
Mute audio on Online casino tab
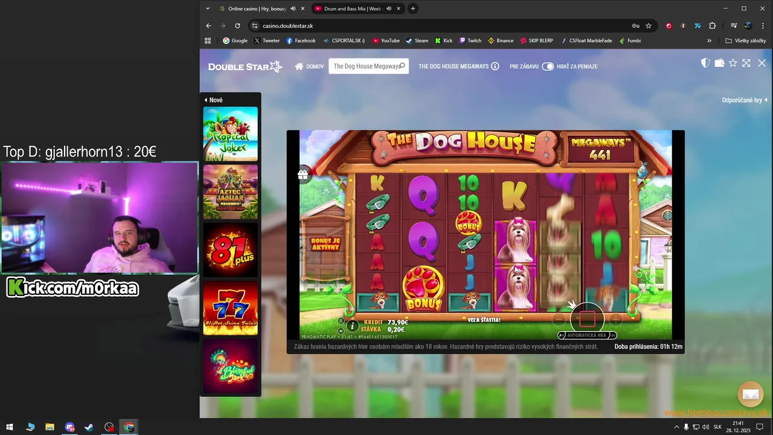point(293,8)
